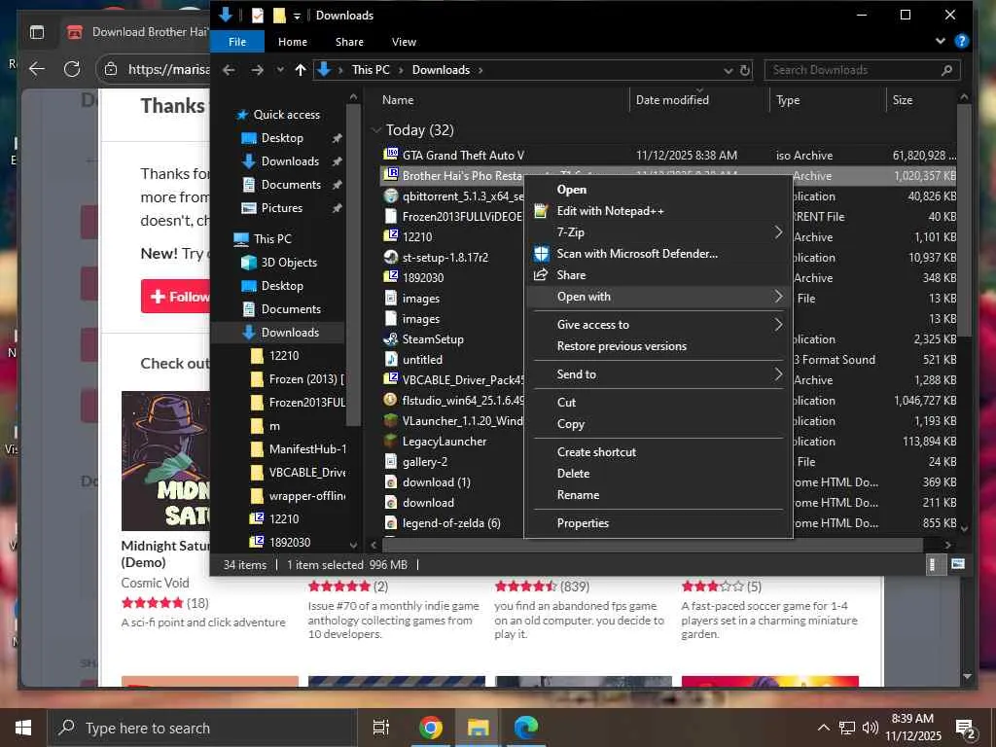Click the Search Downloads field
This screenshot has width=996, height=747.
863,70
